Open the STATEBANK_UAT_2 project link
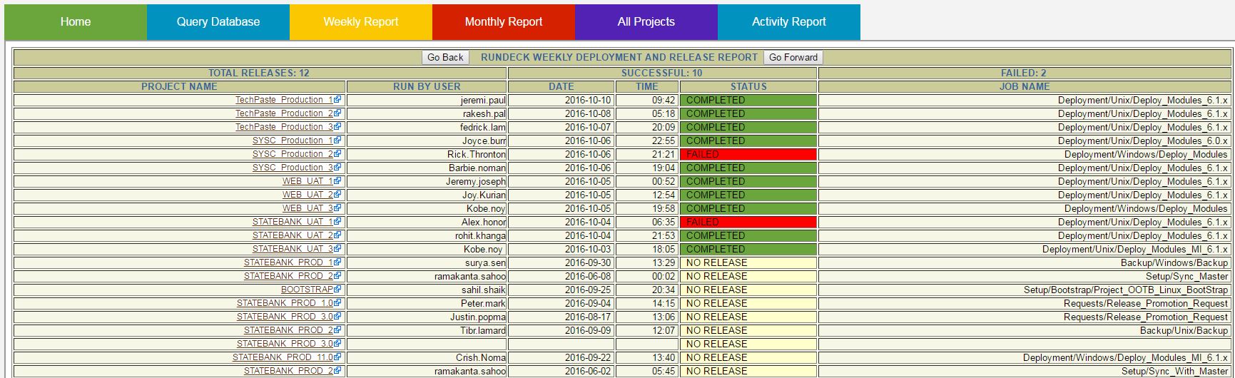 (293, 235)
